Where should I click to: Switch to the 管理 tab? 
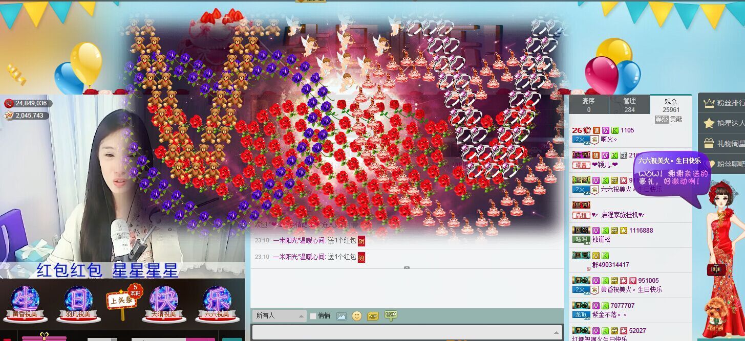(x=629, y=105)
